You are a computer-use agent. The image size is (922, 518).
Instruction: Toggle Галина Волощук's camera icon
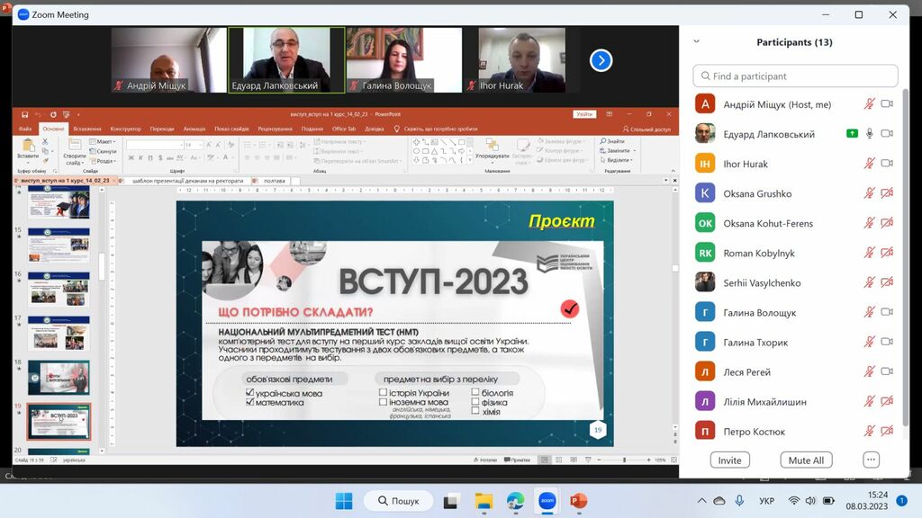click(887, 312)
